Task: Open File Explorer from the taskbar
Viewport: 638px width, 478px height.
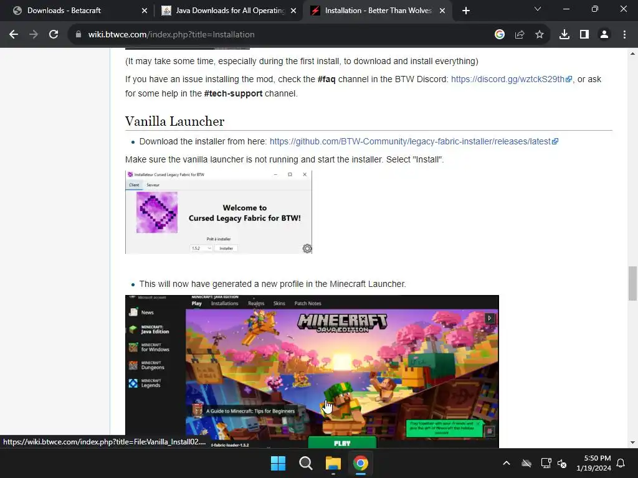Action: 333,463
